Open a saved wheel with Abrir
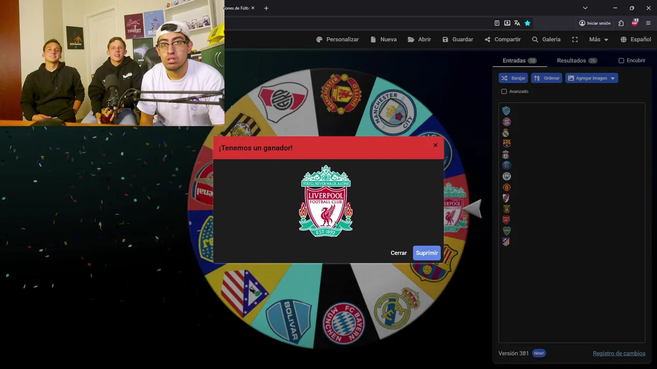The image size is (657, 369). pos(419,39)
